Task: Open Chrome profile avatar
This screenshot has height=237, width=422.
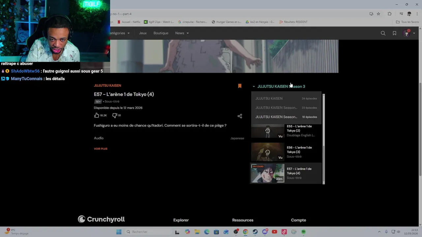Action: tap(409, 14)
